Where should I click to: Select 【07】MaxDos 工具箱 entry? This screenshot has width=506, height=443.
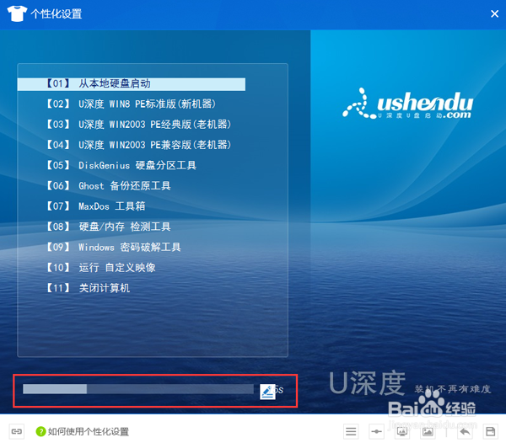[x=96, y=206]
